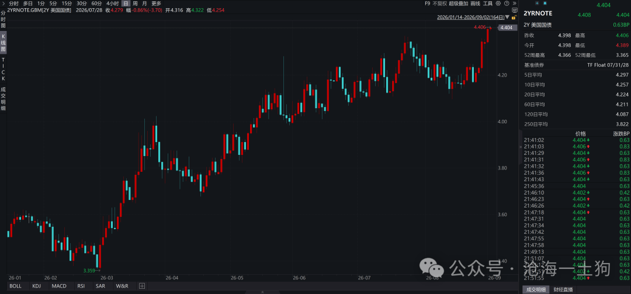Click the 60日平均 row

576,104
